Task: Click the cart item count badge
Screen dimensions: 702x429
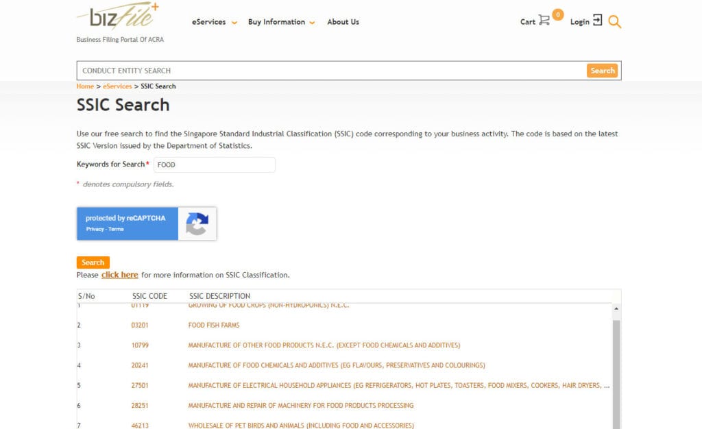Action: [x=557, y=14]
